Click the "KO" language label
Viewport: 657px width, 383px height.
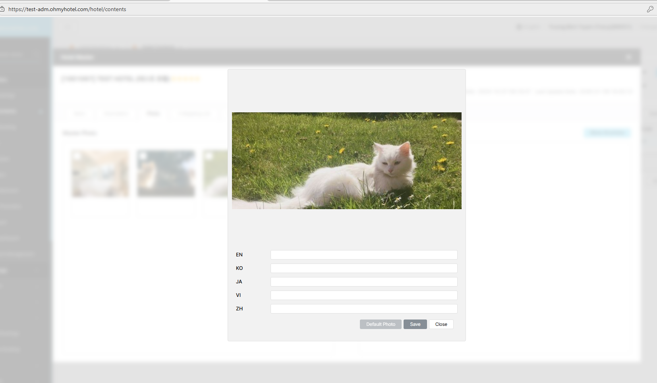(239, 268)
